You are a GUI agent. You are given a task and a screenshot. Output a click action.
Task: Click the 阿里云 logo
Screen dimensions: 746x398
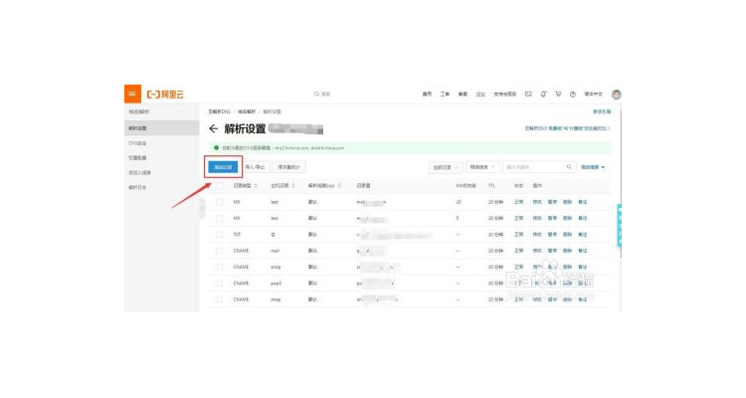[x=165, y=95]
